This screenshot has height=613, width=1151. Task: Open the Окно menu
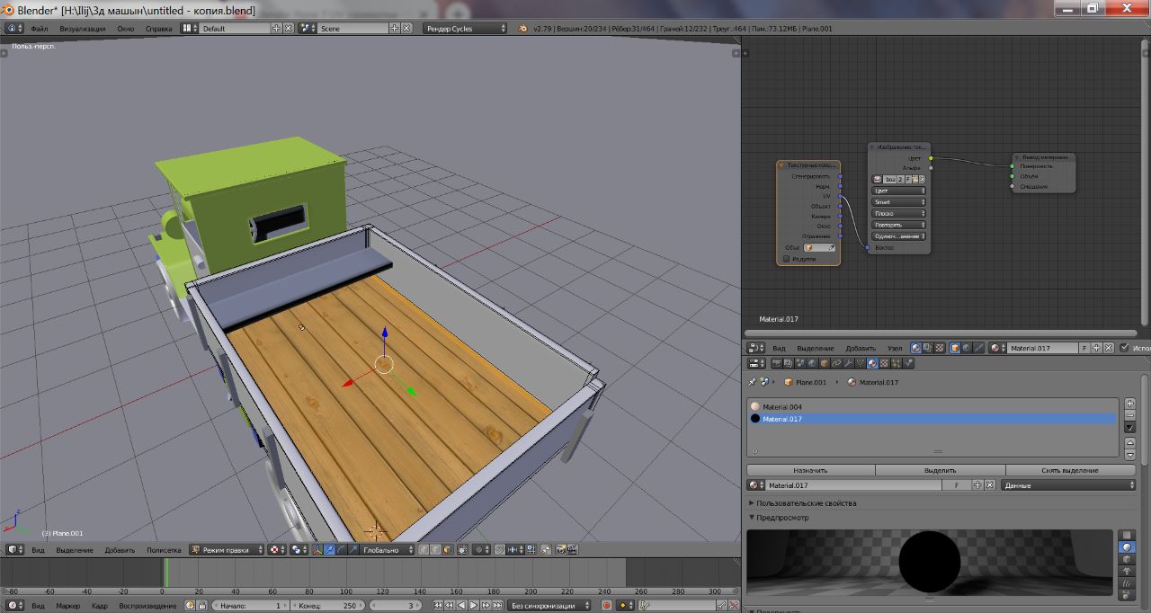point(126,29)
